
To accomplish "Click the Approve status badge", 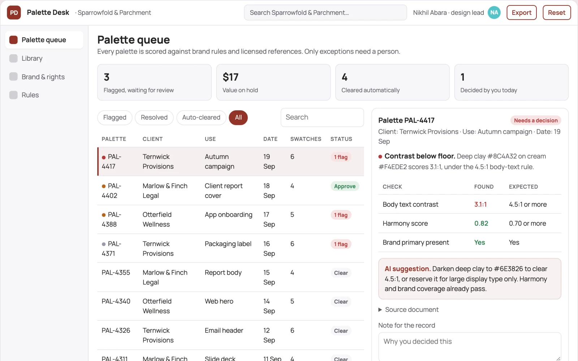I will pyautogui.click(x=345, y=186).
